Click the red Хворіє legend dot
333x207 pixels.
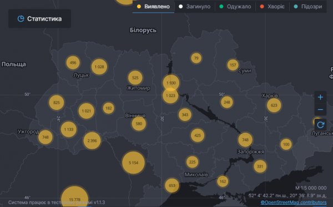pyautogui.click(x=262, y=7)
